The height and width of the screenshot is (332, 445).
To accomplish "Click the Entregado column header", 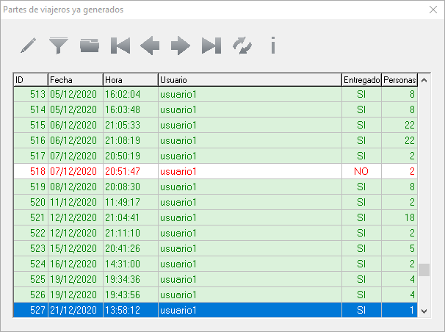I will coord(361,79).
